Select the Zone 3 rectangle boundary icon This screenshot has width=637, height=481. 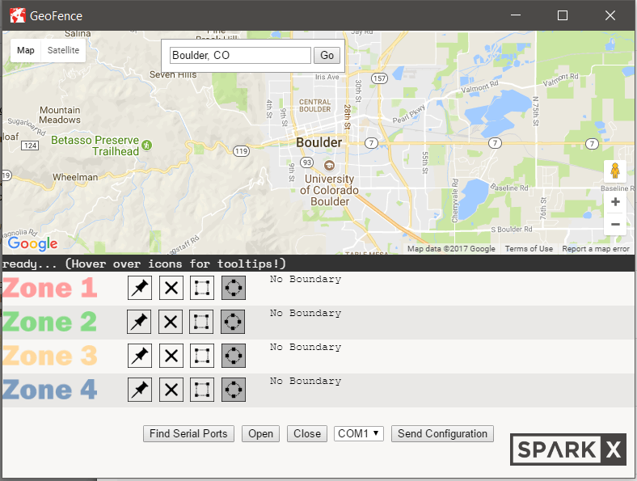[202, 356]
